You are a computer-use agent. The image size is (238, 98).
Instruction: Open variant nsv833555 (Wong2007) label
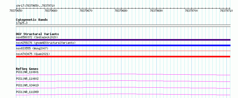pos(32,48)
